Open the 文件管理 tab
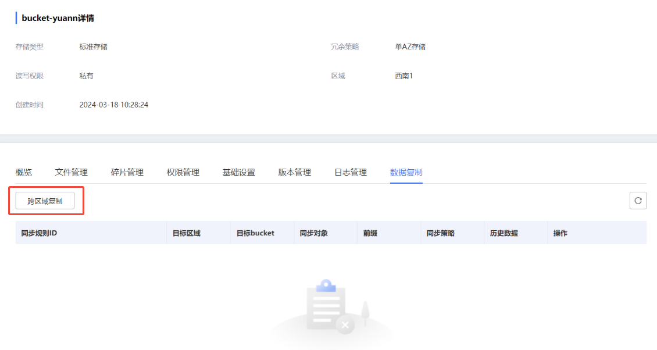This screenshot has width=657, height=350. point(72,172)
